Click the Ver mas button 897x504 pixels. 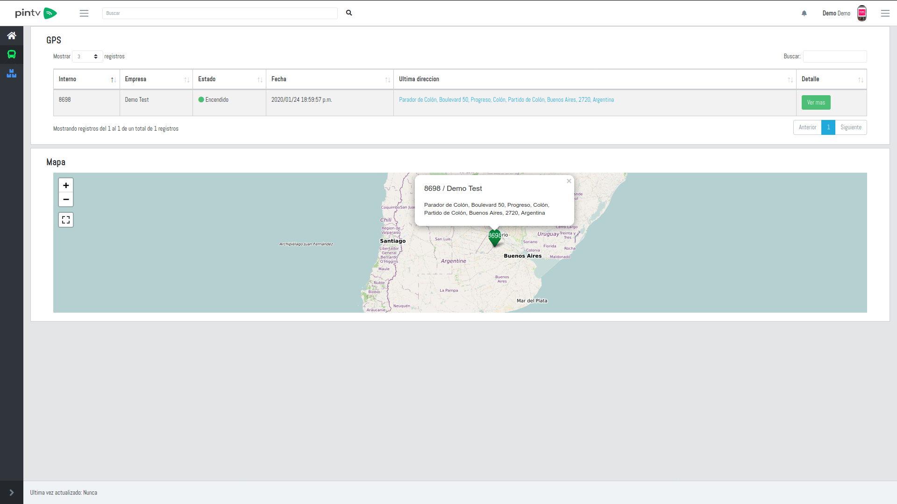click(816, 103)
